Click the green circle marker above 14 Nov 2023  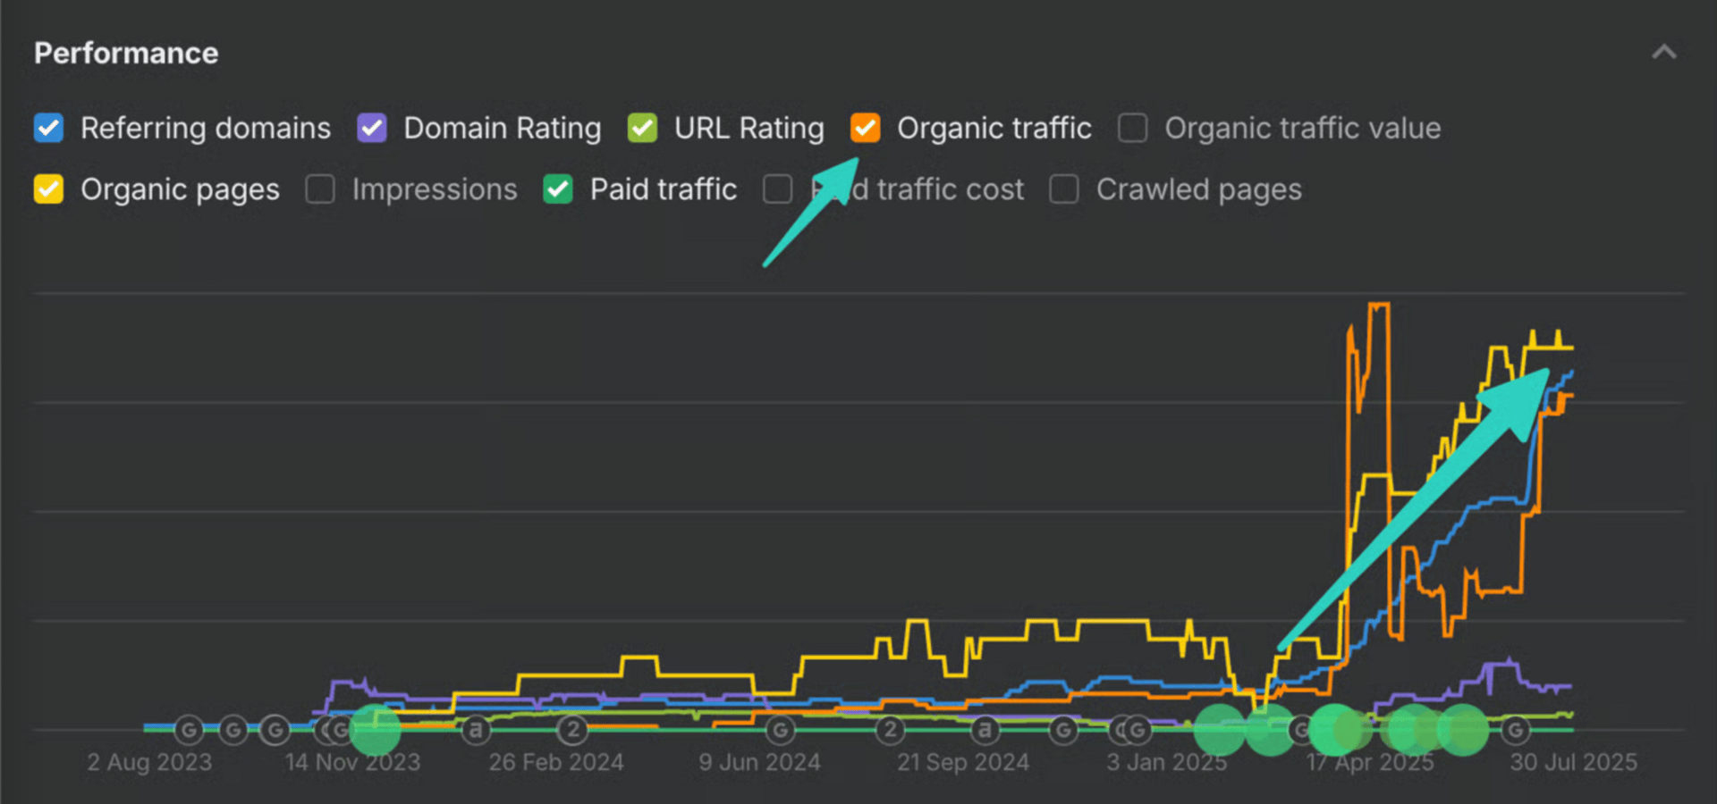(376, 730)
